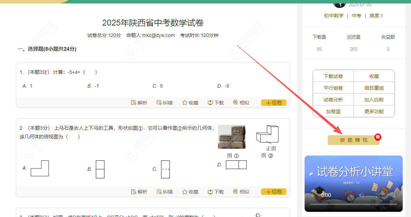Open video more-options three-dot menu

(x=395, y=195)
